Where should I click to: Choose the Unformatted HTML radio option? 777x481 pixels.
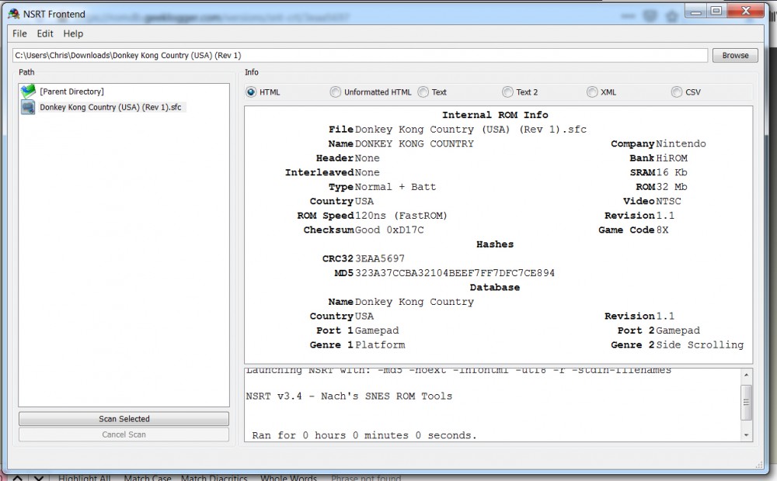coord(336,92)
